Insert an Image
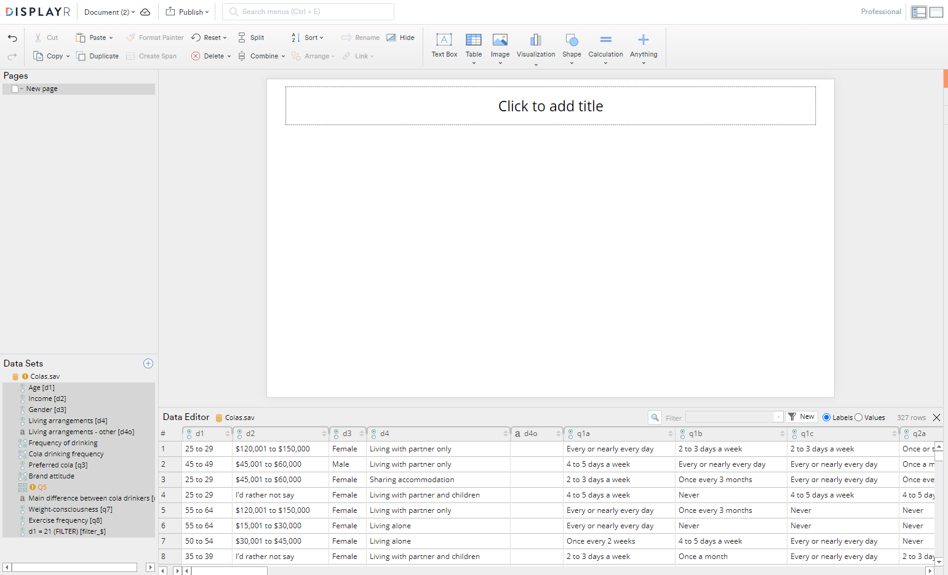 500,47
